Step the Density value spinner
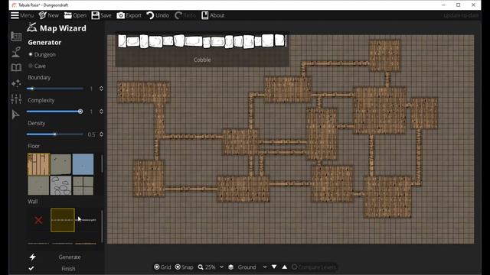Screen dimensions: 490x275 coord(101,134)
